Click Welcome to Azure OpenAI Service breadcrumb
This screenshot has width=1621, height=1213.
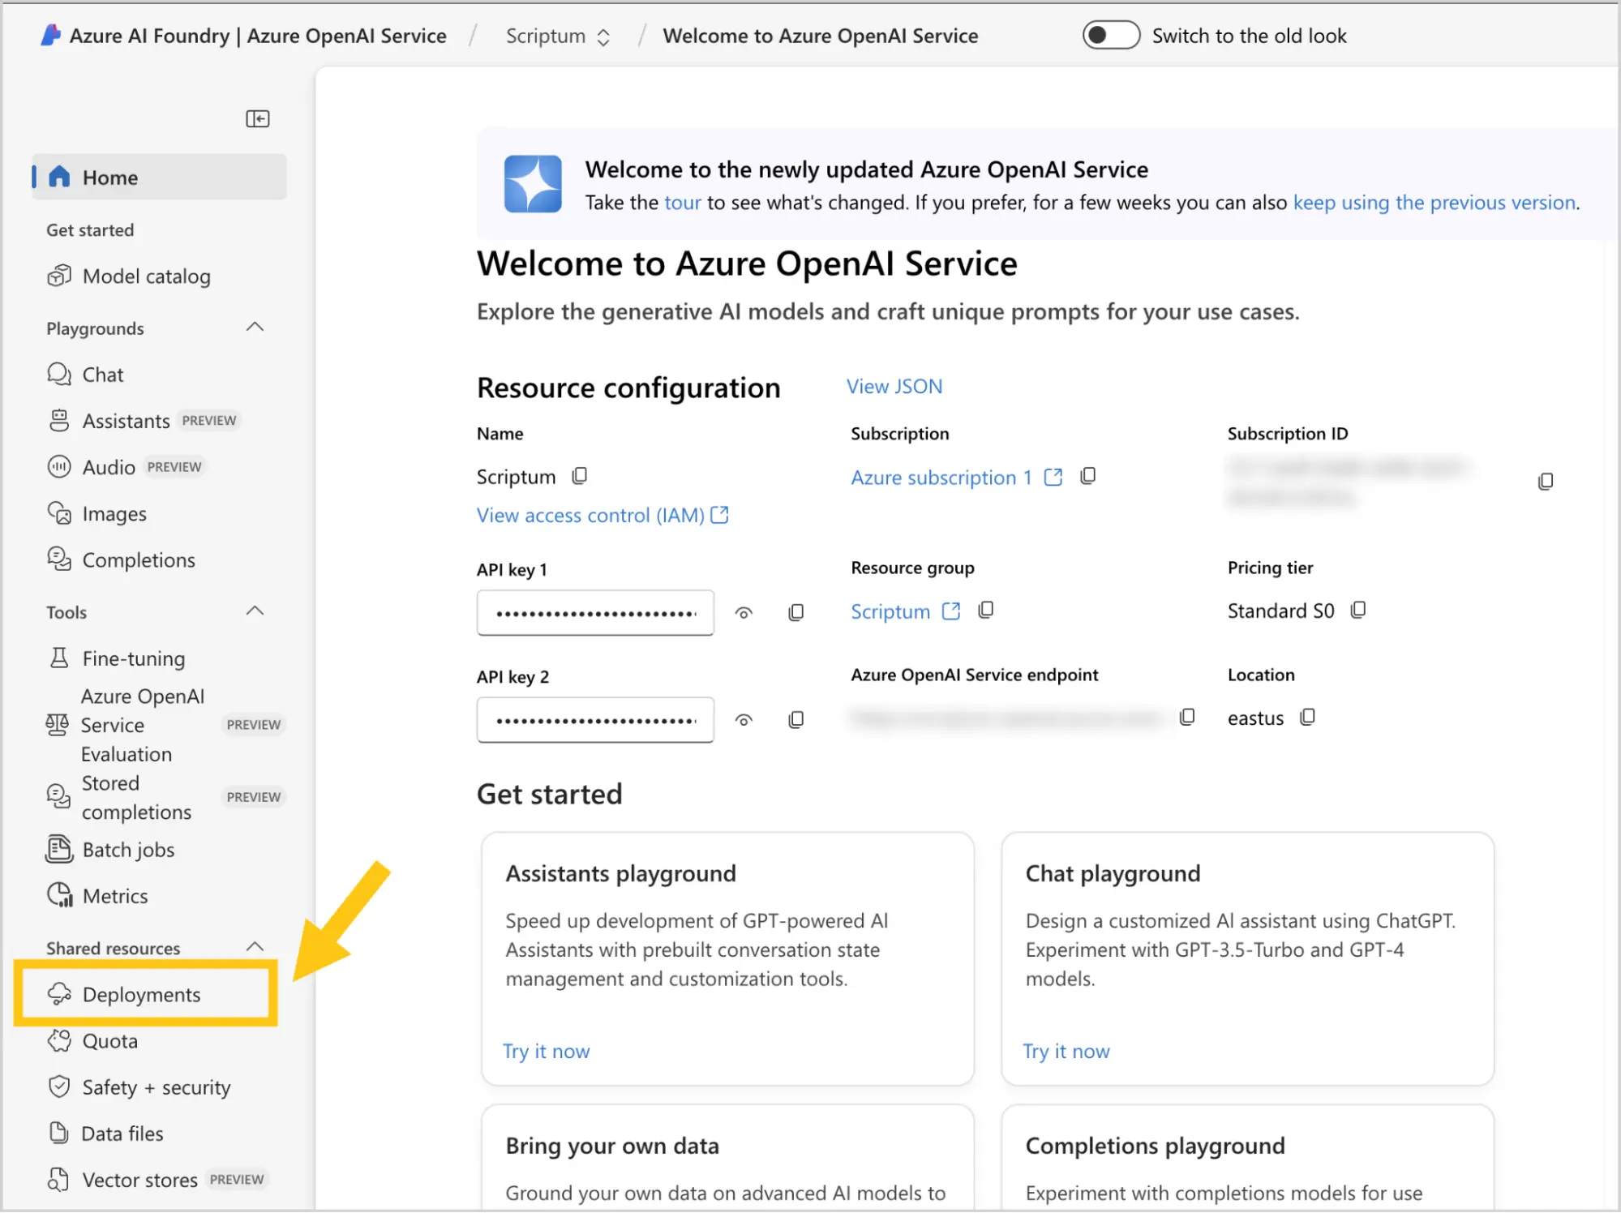point(821,36)
